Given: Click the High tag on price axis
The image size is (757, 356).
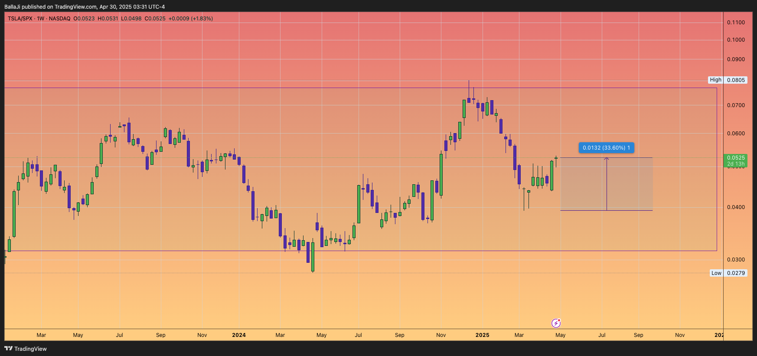Looking at the screenshot, I should (715, 80).
